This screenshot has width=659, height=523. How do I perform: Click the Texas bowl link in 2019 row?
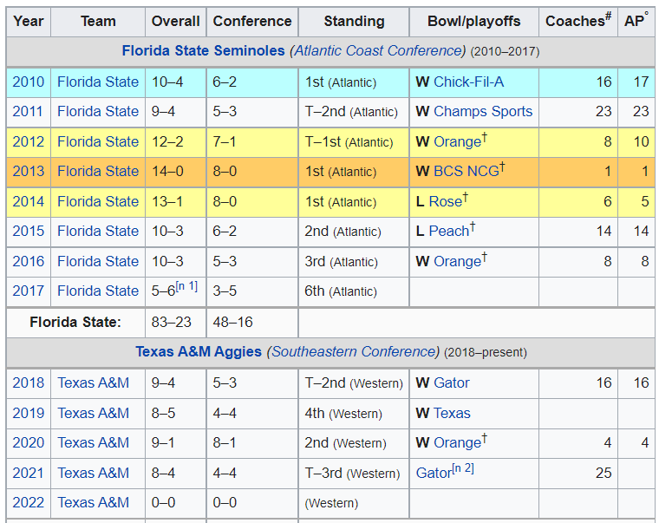(x=452, y=414)
